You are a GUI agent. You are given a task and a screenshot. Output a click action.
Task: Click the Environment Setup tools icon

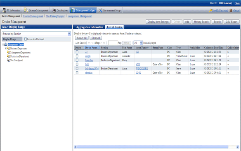click(x=100, y=10)
